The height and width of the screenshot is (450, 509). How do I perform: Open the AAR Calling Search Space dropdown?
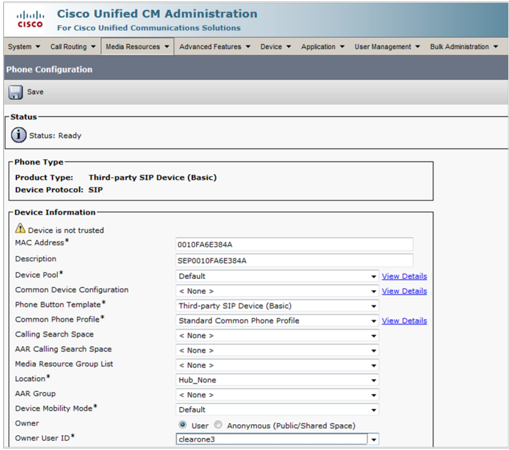click(x=277, y=351)
